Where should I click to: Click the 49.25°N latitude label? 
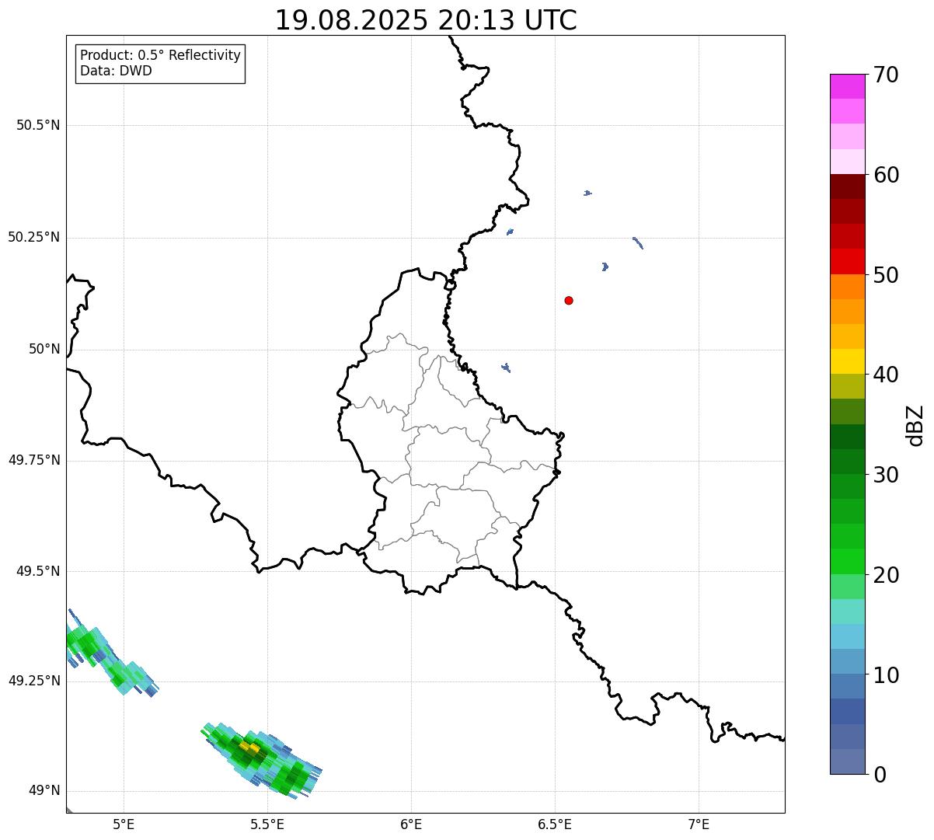(x=33, y=681)
